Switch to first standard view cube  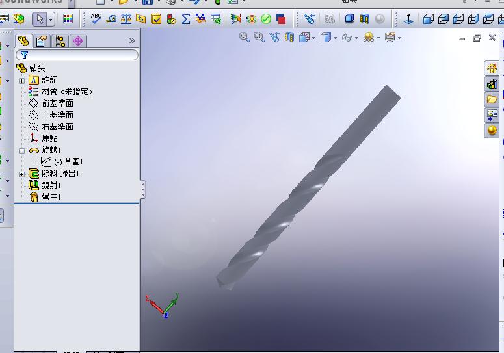[428, 19]
